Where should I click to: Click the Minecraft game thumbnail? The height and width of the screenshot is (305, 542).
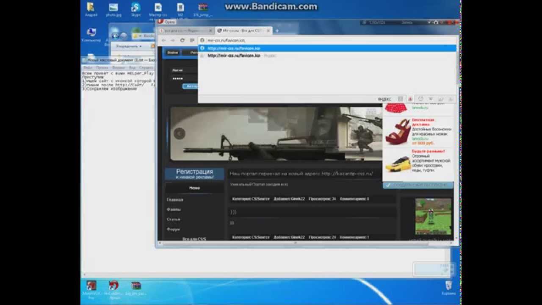point(433,216)
